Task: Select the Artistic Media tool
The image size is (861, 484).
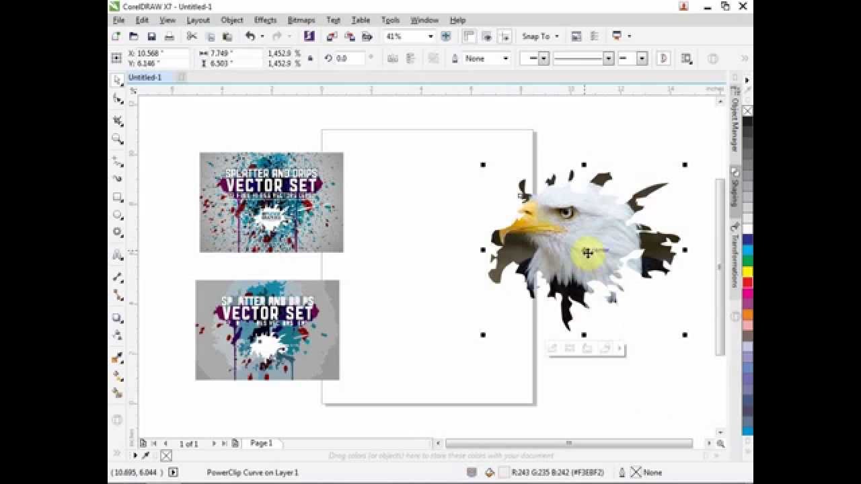Action: tap(118, 179)
